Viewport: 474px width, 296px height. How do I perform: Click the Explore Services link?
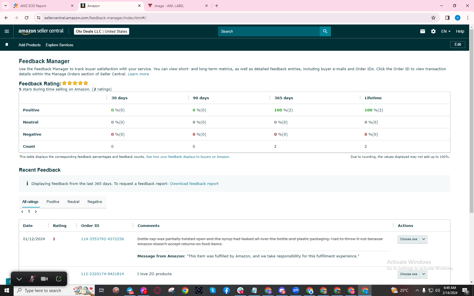pyautogui.click(x=60, y=45)
